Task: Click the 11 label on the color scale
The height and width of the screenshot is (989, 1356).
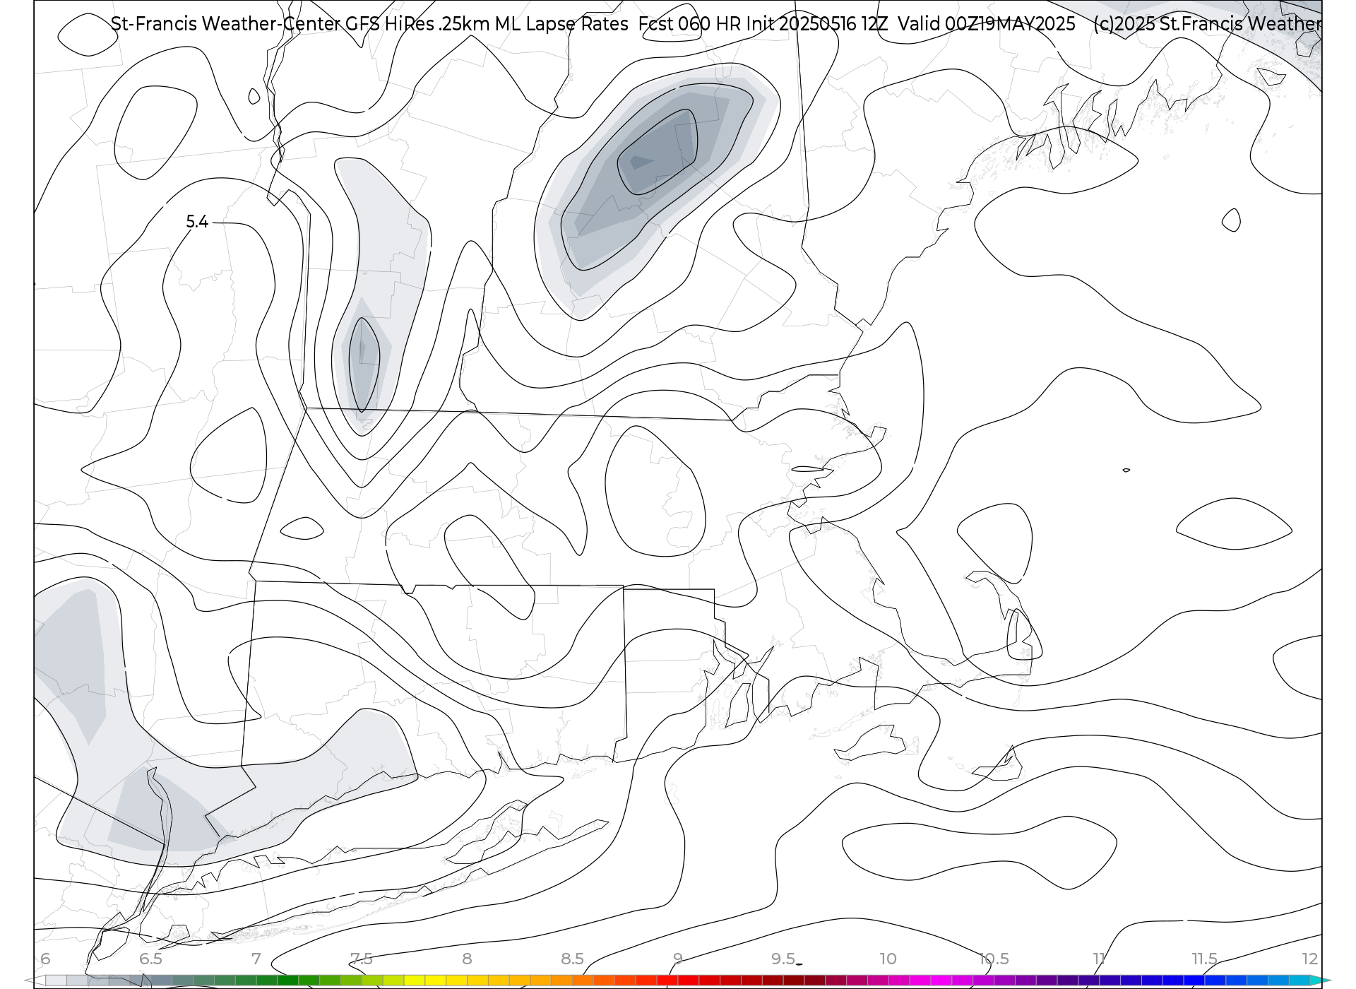Action: coord(1099,959)
